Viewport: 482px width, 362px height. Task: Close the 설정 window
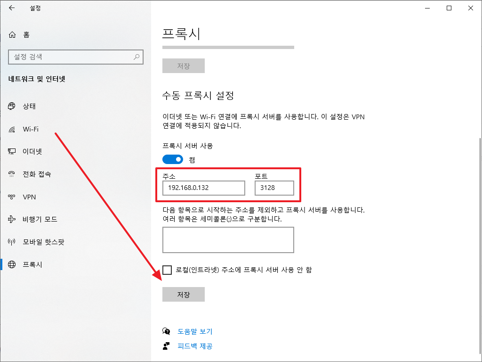(x=470, y=8)
